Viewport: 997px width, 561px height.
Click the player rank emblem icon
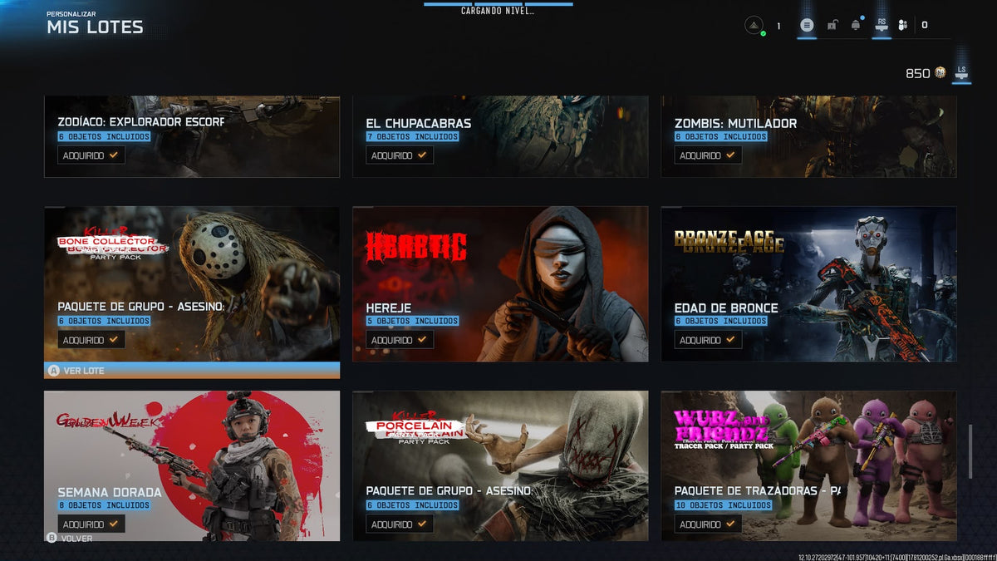[754, 25]
